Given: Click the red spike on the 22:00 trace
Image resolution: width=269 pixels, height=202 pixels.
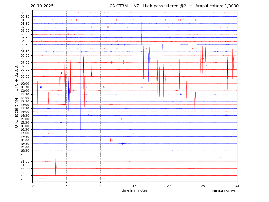Looking at the screenshot, I should click(55, 168).
